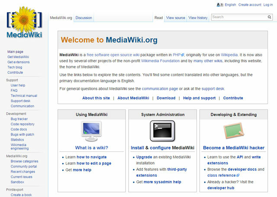277x197 pixels.
Task: Click 'how to navigate' link
Action: (x=91, y=157)
